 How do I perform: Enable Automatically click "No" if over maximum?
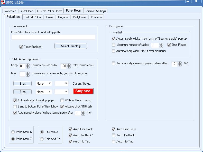pyautogui.click(x=114, y=51)
